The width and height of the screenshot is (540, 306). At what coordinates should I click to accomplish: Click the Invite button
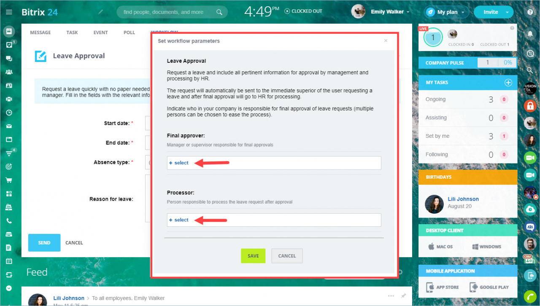(x=490, y=12)
